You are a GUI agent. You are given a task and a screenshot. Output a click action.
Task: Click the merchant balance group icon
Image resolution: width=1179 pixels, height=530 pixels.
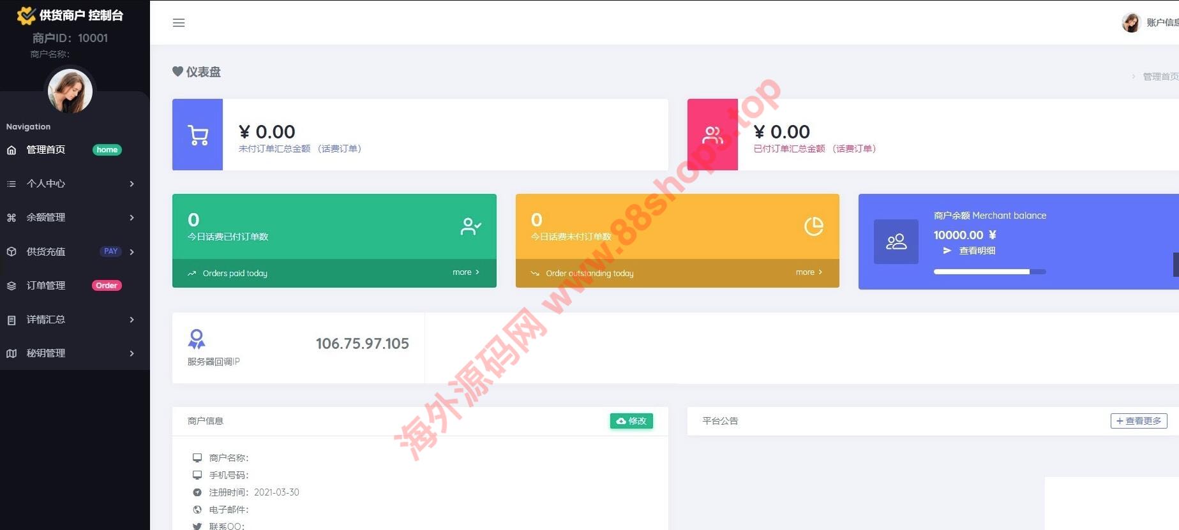[x=896, y=242]
